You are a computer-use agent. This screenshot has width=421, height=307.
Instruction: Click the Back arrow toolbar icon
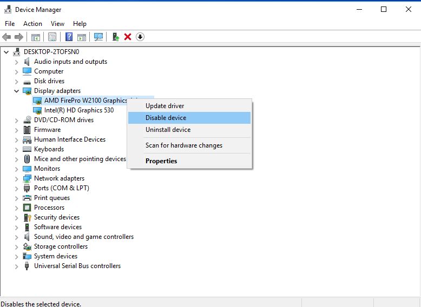[6, 37]
